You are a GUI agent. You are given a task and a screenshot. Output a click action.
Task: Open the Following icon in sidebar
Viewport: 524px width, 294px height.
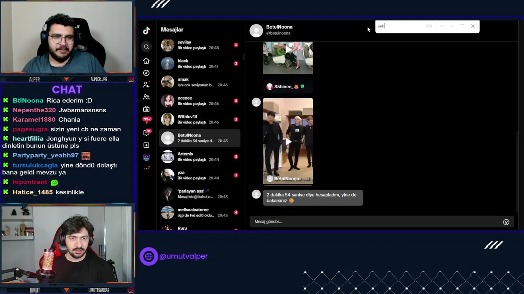pyautogui.click(x=146, y=85)
